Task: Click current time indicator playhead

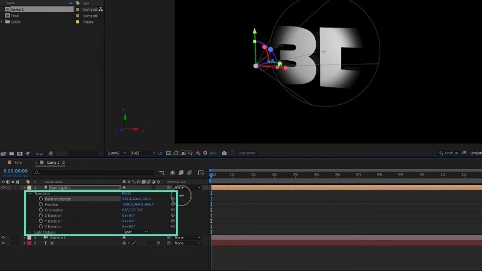Action: [x=211, y=175]
